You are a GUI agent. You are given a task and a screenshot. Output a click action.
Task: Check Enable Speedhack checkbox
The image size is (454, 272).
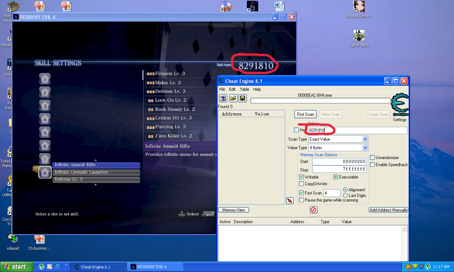[372, 165]
